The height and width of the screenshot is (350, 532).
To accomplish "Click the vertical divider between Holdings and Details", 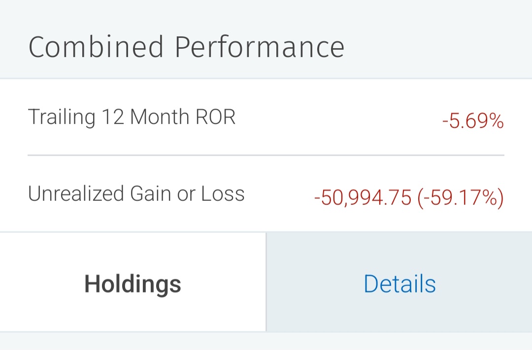I will 266,282.
